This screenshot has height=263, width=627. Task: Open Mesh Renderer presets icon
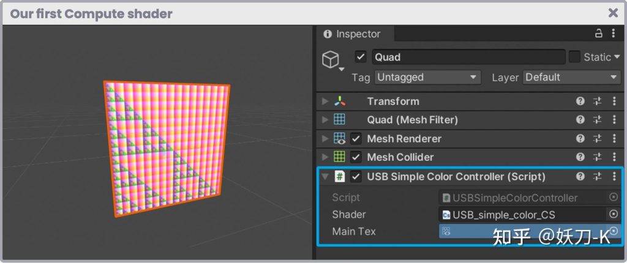[598, 139]
